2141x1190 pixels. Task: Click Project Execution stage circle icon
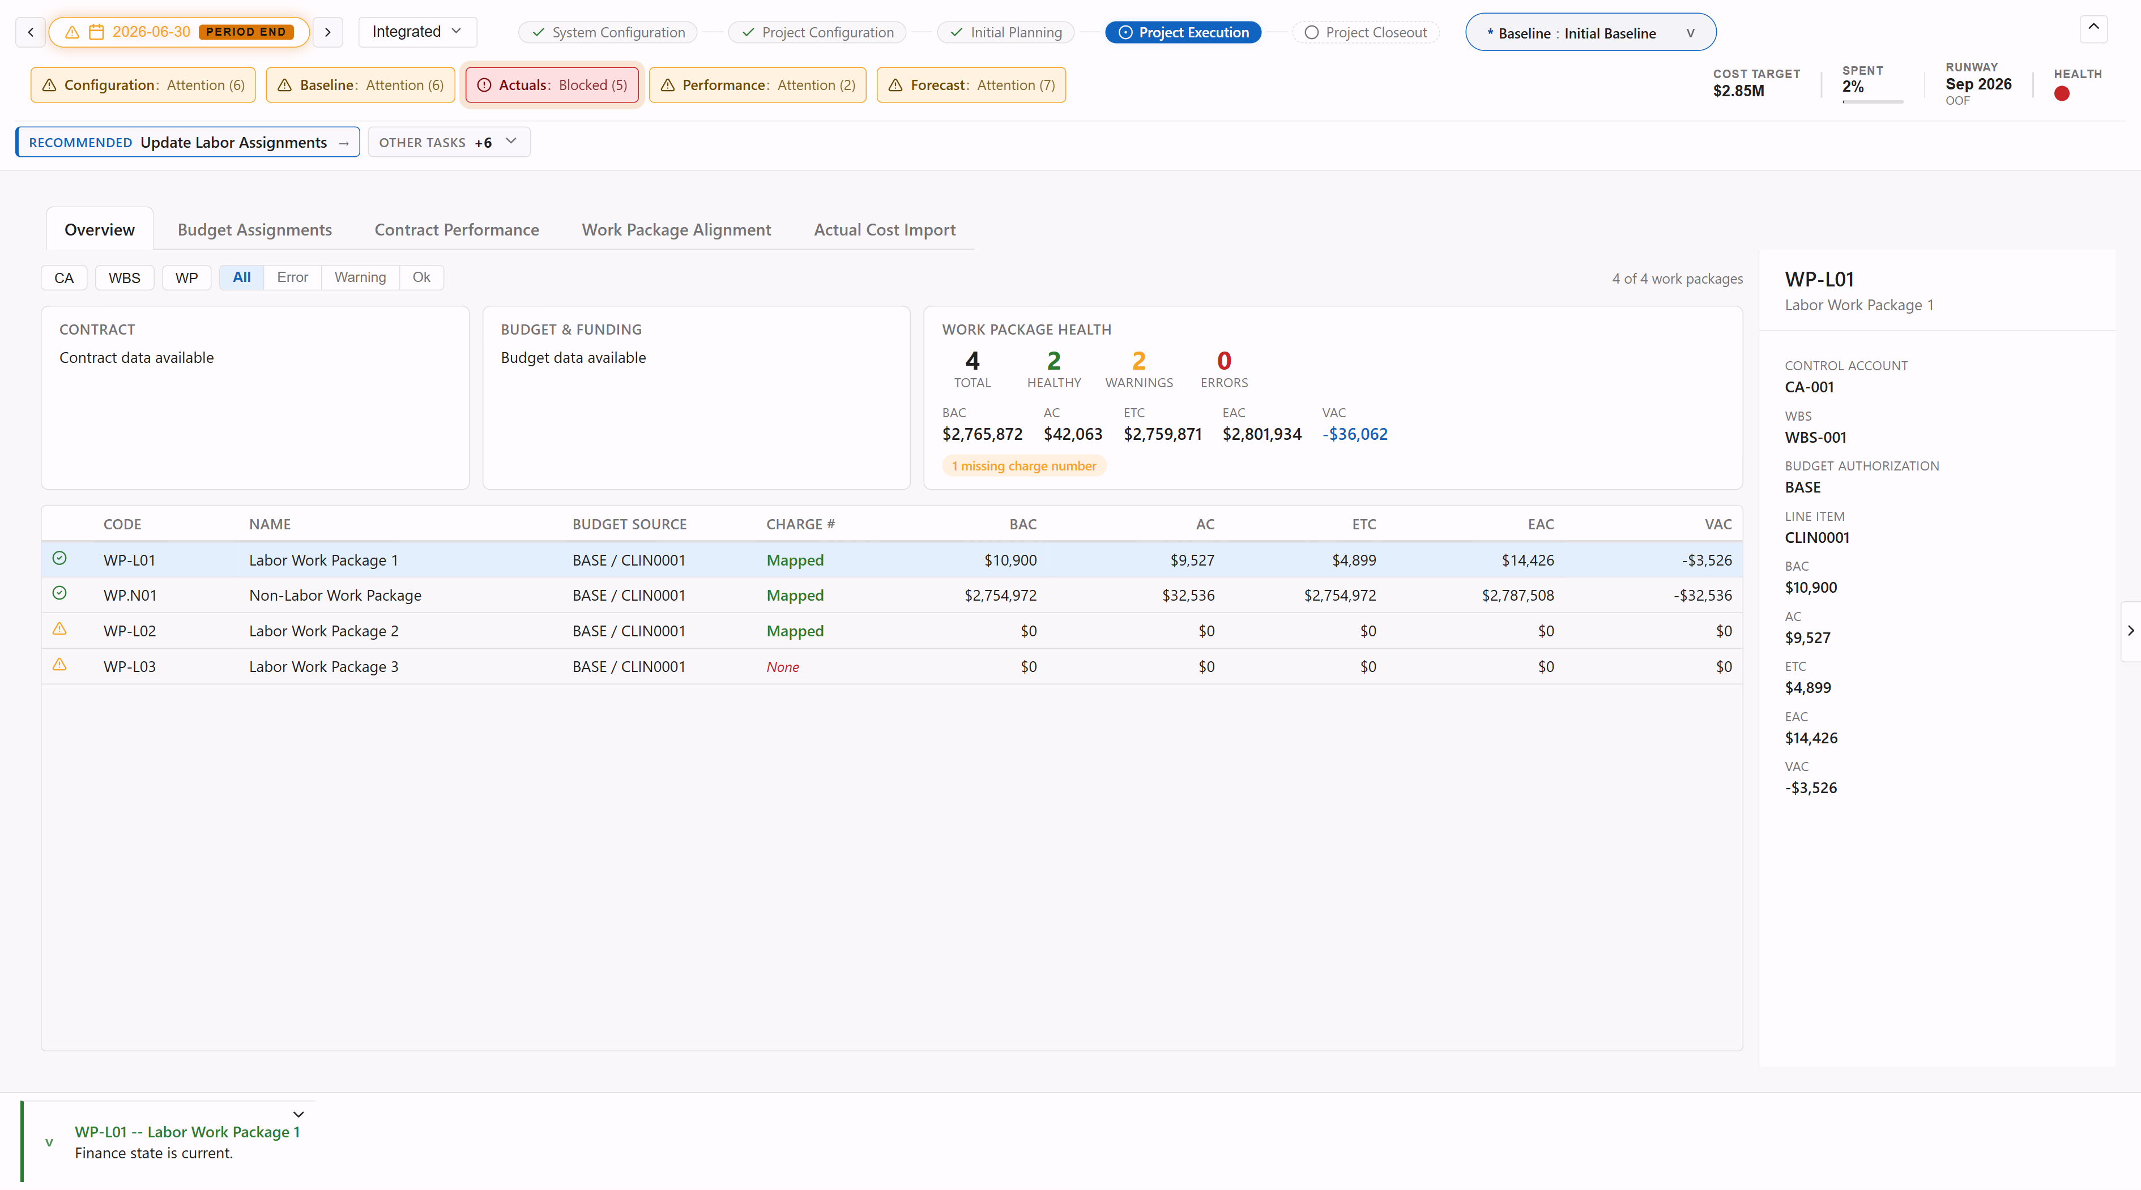1125,32
